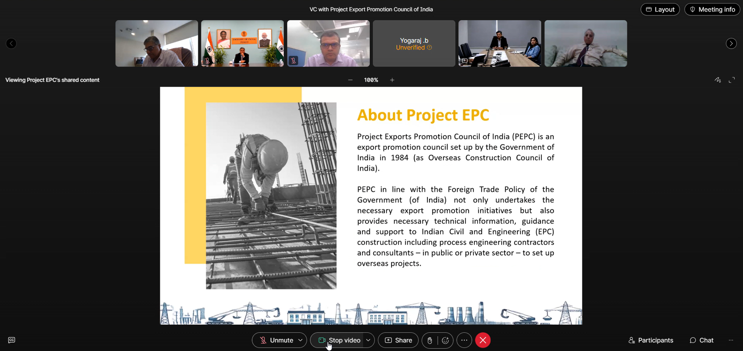Leave the meeting with red X
This screenshot has height=351, width=743.
tap(483, 340)
